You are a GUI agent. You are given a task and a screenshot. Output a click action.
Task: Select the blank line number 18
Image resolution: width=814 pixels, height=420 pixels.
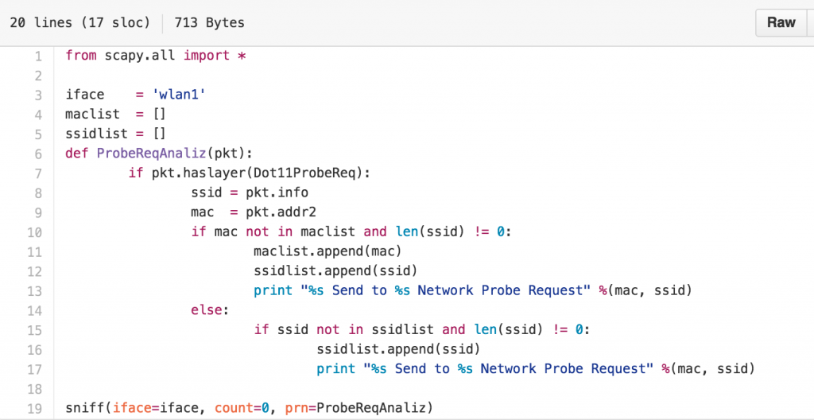35,388
